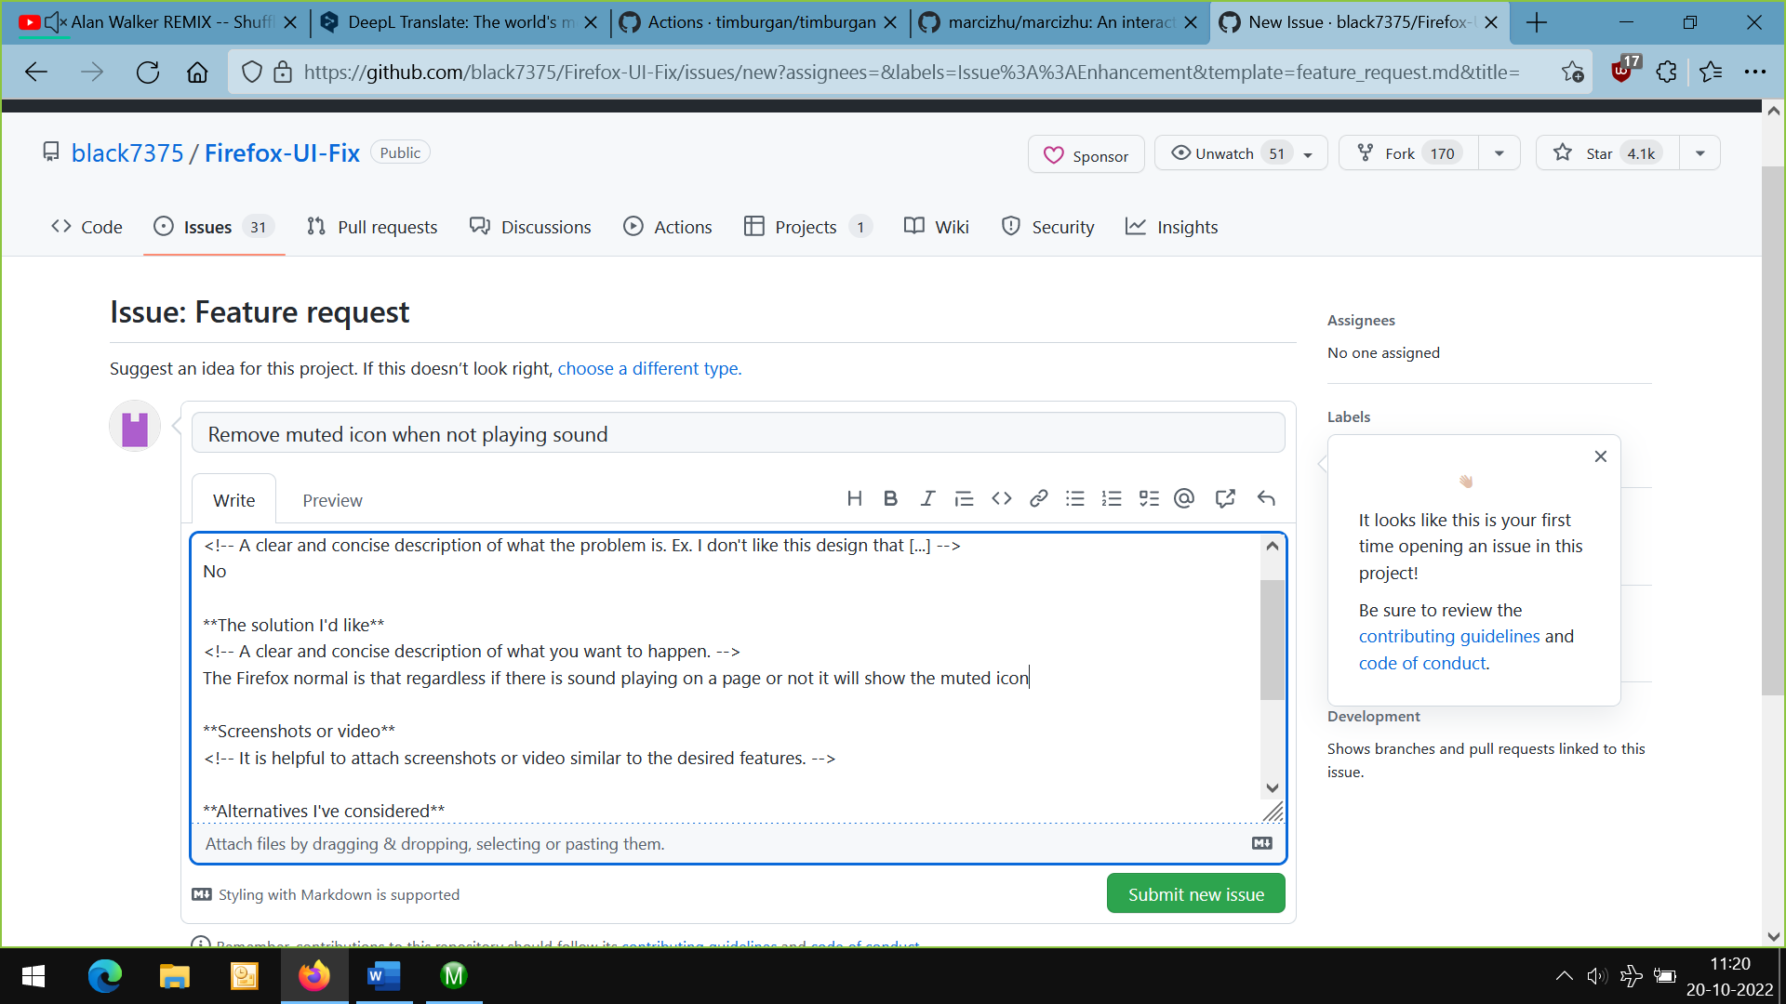
Task: Insert a numbered list
Action: coord(1112,499)
